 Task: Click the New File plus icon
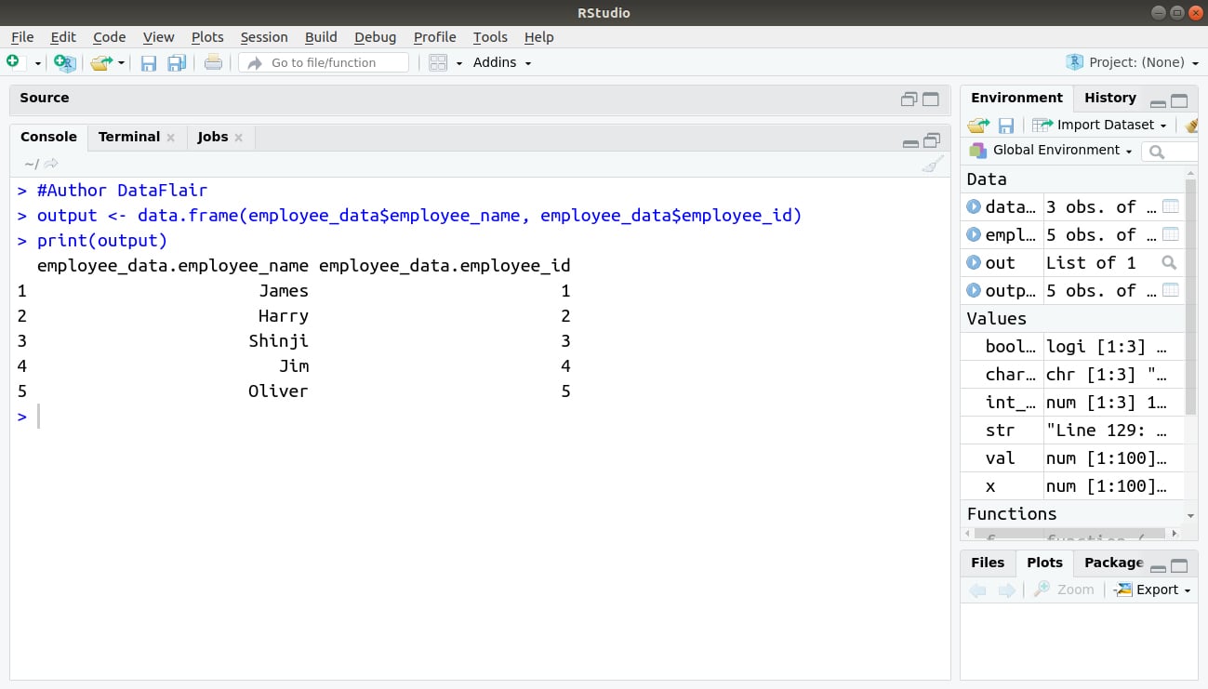click(13, 61)
